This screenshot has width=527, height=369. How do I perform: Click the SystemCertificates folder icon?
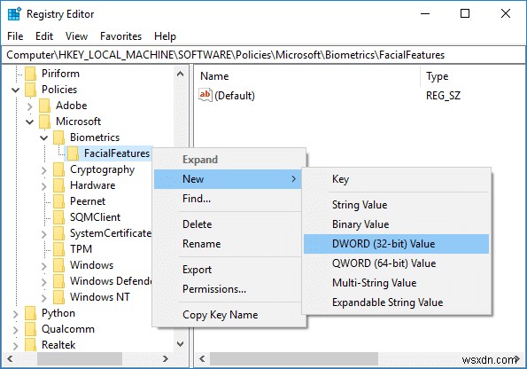click(58, 233)
